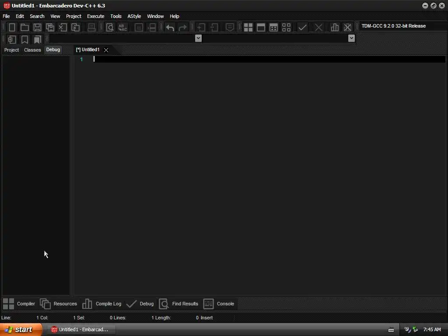Click the 7:45 AM system clock
The width and height of the screenshot is (448, 336).
(432, 329)
